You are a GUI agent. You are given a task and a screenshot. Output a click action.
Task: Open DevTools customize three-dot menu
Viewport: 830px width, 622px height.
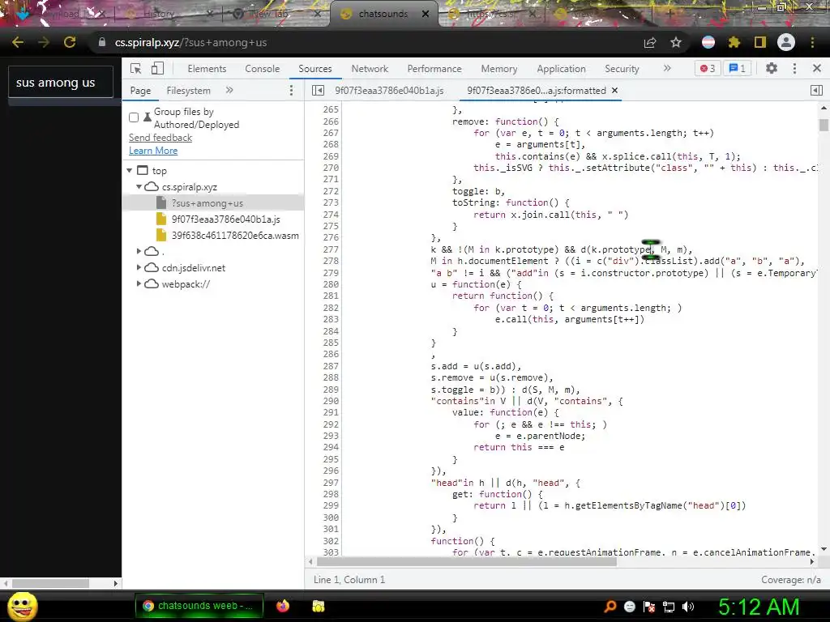click(x=794, y=68)
